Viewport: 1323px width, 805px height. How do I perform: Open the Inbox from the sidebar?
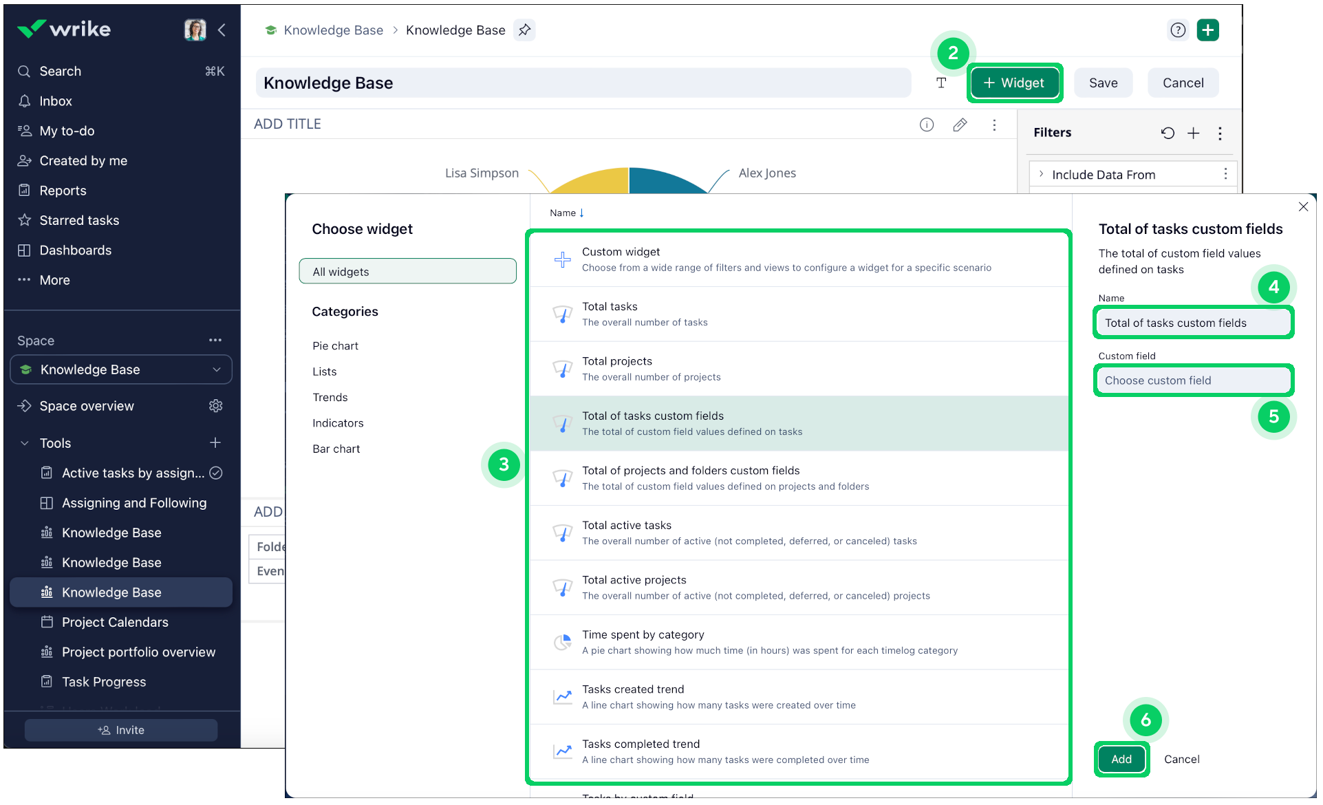[55, 100]
